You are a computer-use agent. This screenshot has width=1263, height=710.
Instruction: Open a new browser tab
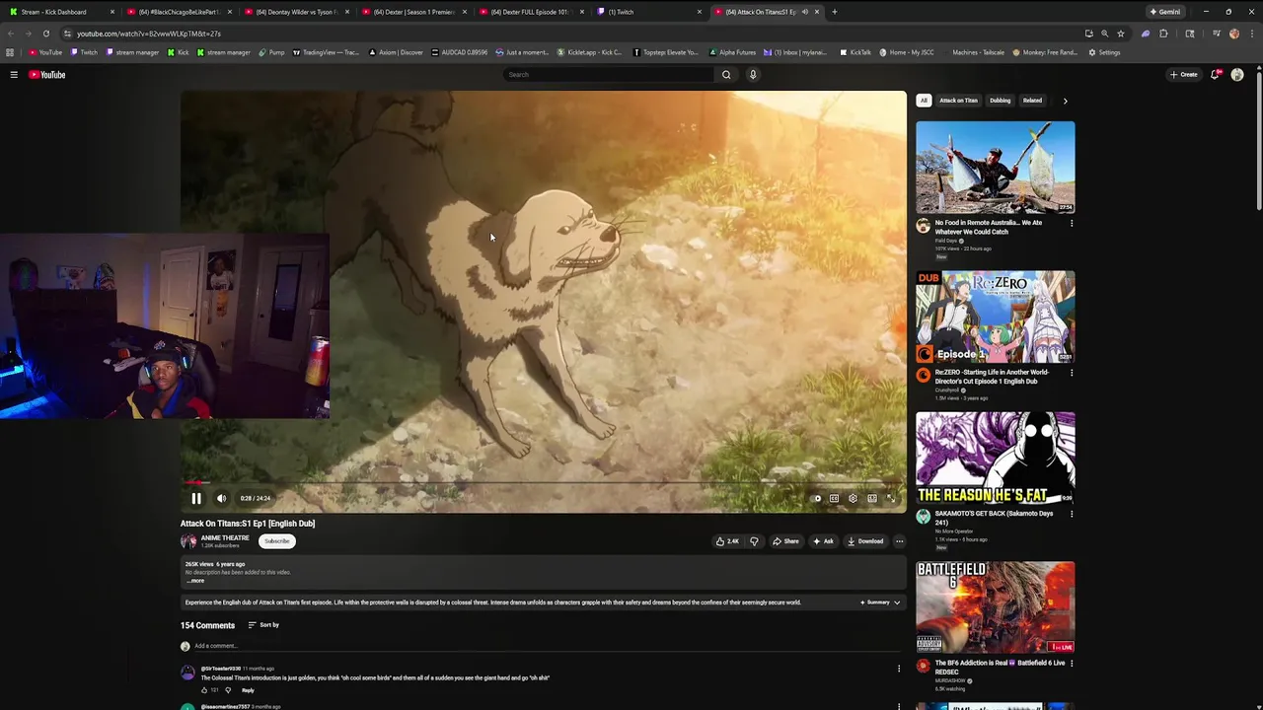pos(835,12)
